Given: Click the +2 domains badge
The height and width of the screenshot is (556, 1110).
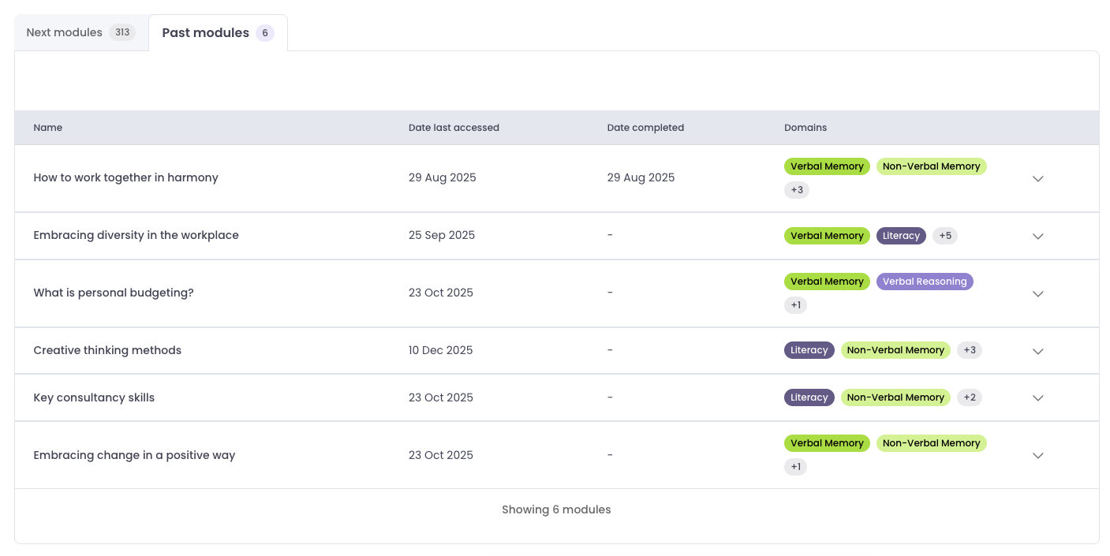Looking at the screenshot, I should pyautogui.click(x=970, y=397).
